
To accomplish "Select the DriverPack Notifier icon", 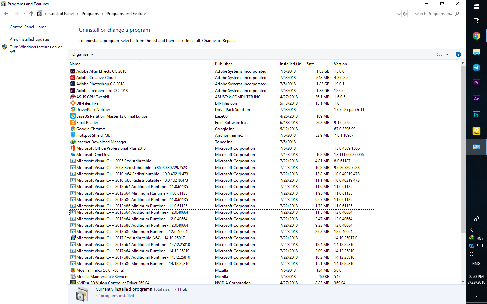I will coord(73,110).
